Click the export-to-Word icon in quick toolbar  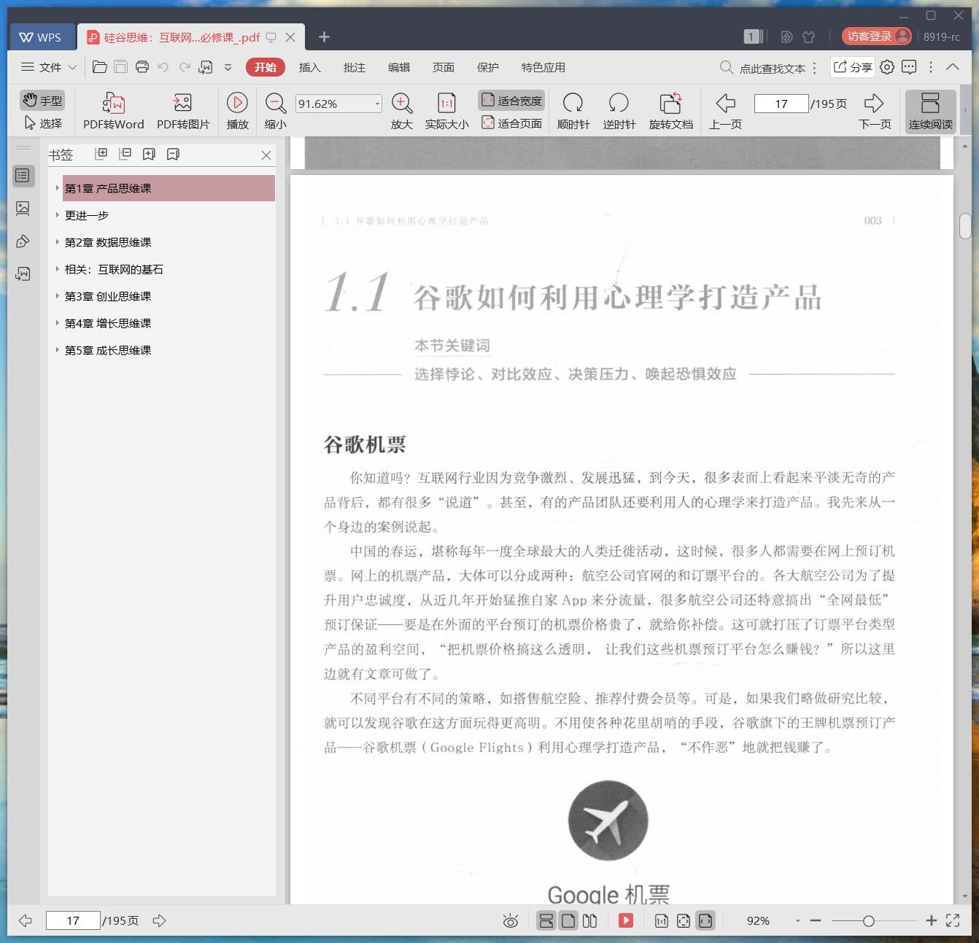pyautogui.click(x=206, y=67)
